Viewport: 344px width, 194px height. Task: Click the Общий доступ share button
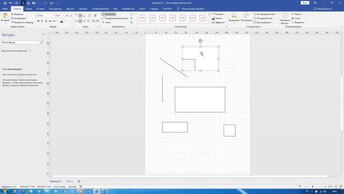[x=322, y=9]
